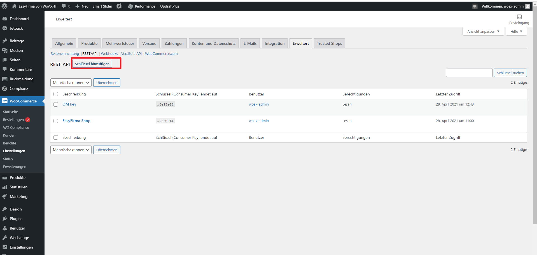537x255 pixels.
Task: Toggle the select-all checkbox in table header
Action: click(x=56, y=94)
